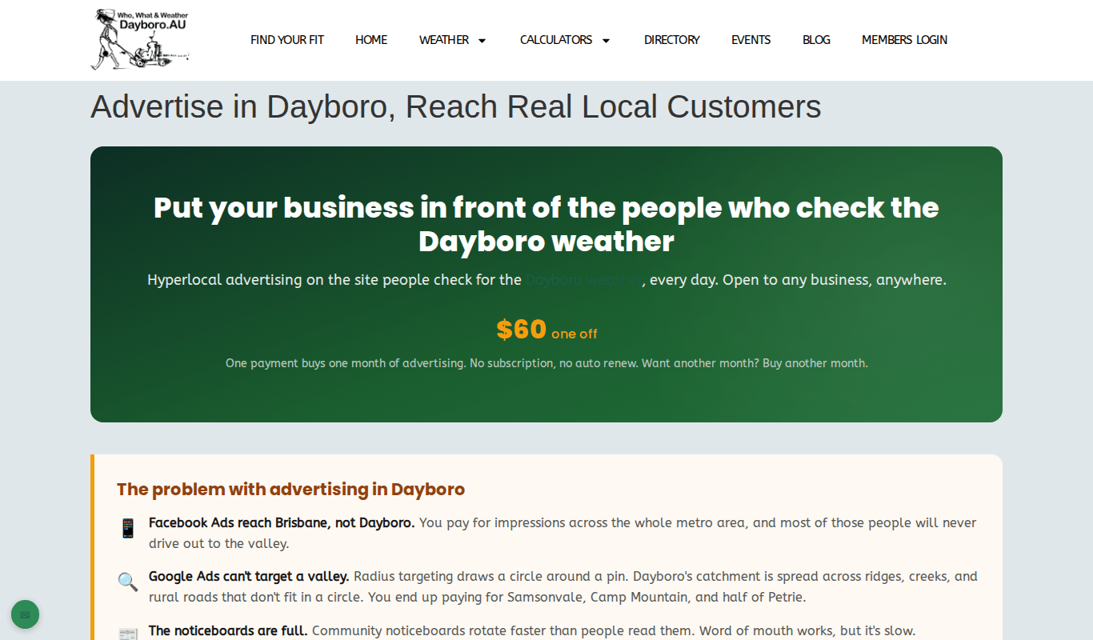Screen dimensions: 1093x640
Task: Click the page heading Advertise in Dayboro
Action: [456, 106]
